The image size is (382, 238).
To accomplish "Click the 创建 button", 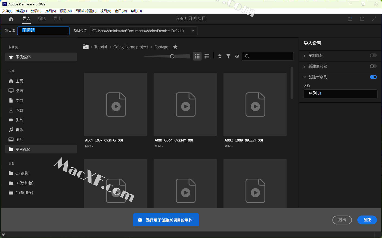I will pyautogui.click(x=367, y=220).
